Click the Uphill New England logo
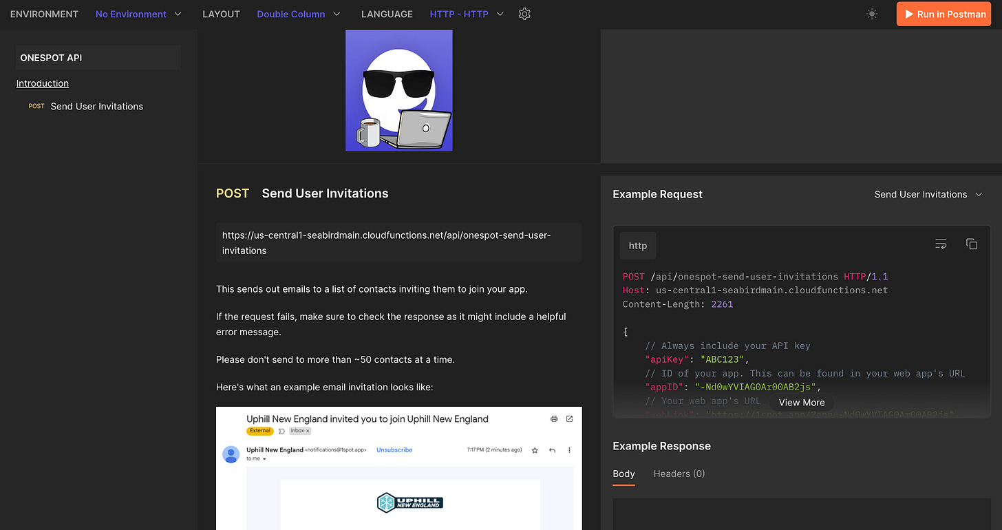This screenshot has height=530, width=1002. coord(410,502)
